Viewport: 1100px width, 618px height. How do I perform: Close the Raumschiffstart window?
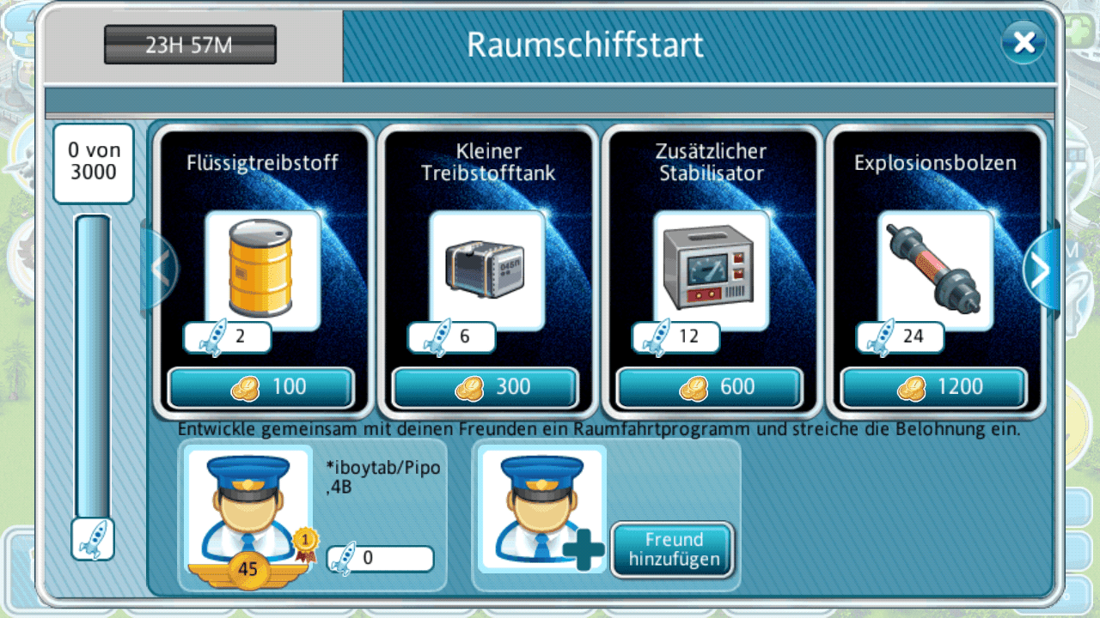point(1024,42)
